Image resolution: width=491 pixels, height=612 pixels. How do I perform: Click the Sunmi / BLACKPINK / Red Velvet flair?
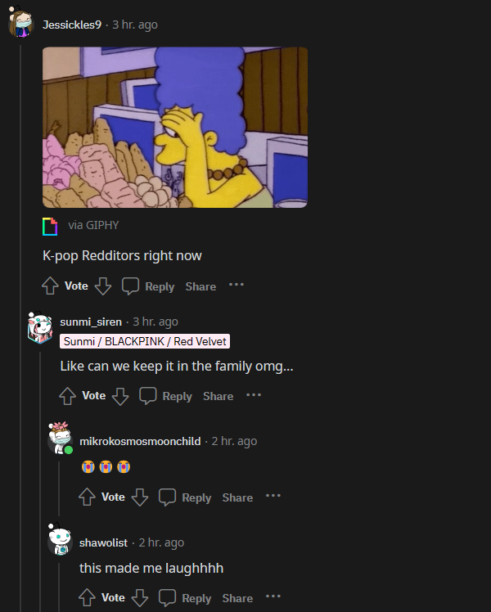(x=145, y=341)
